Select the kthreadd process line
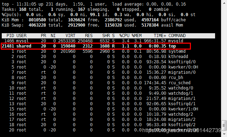This screenshot has width=227, height=137. point(99,57)
